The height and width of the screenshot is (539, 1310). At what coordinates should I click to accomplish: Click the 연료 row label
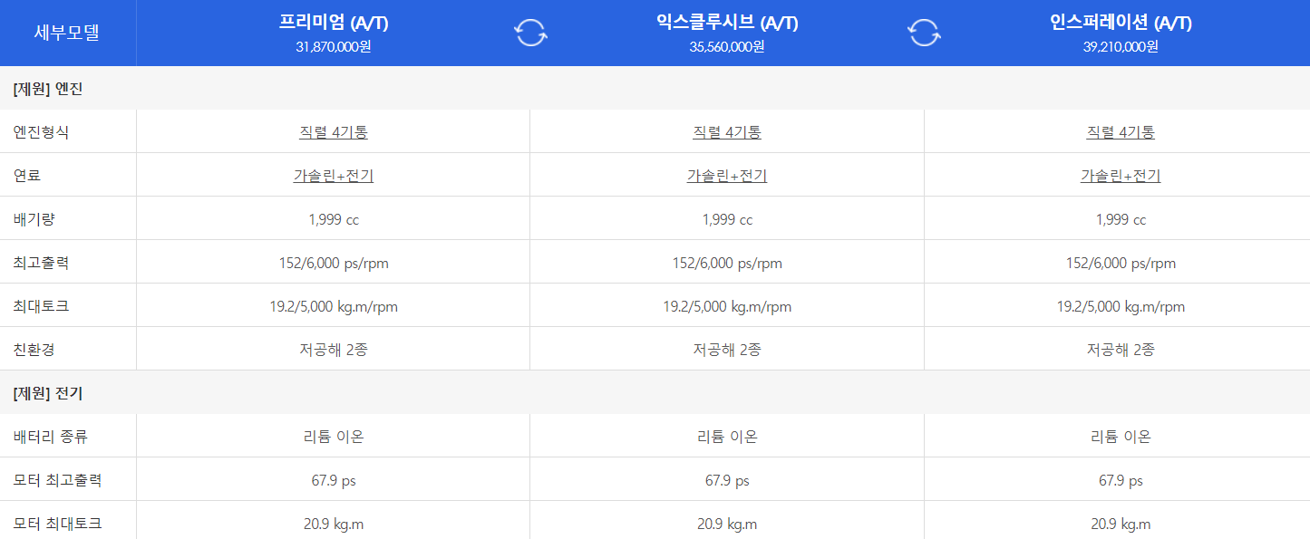click(27, 176)
